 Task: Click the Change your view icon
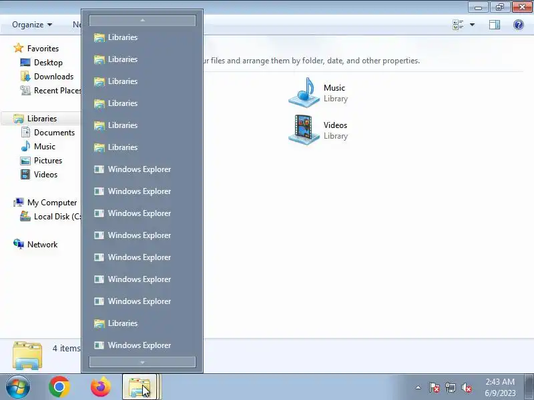coord(458,25)
